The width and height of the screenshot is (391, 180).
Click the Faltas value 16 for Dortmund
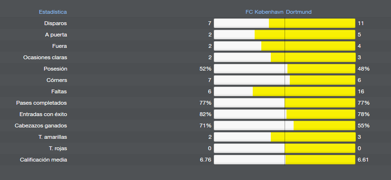[361, 91]
